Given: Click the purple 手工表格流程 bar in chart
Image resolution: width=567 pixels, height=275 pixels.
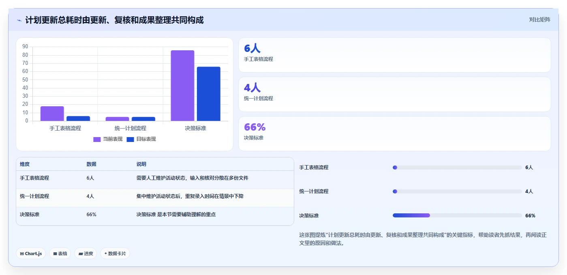Looking at the screenshot, I should 52,114.
